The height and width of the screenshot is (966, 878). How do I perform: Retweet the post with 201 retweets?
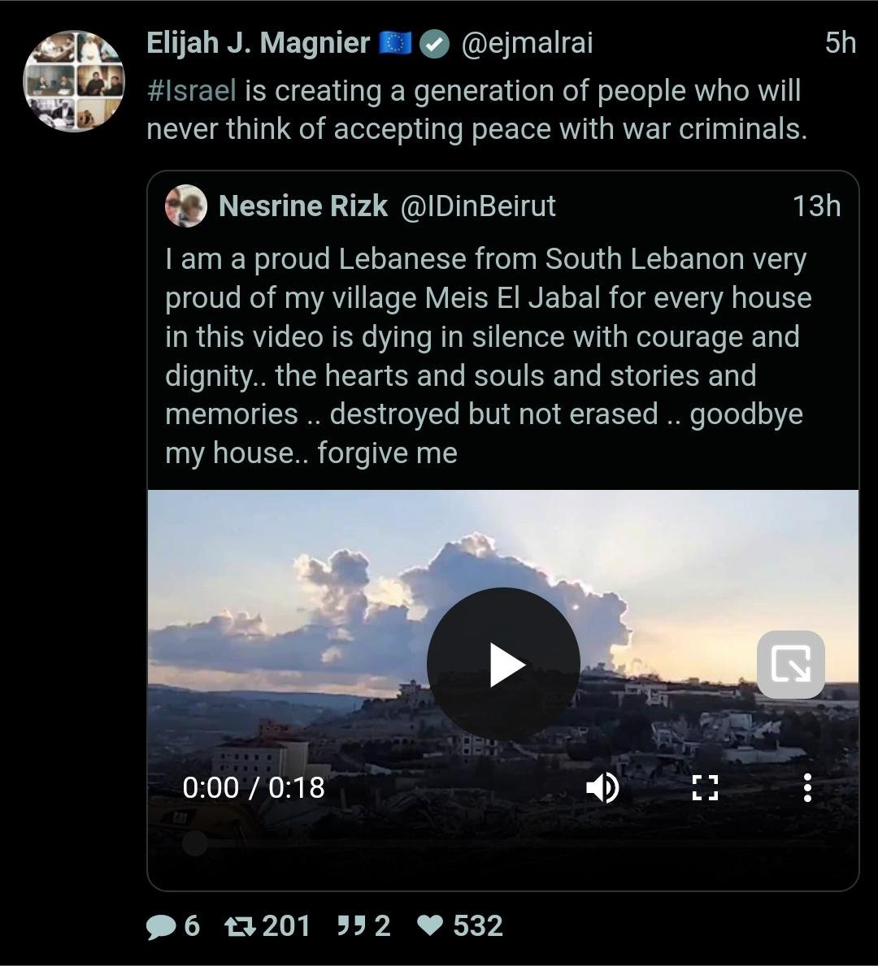tap(241, 926)
